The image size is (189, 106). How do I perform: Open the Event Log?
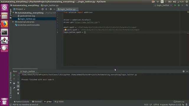coord(179,102)
